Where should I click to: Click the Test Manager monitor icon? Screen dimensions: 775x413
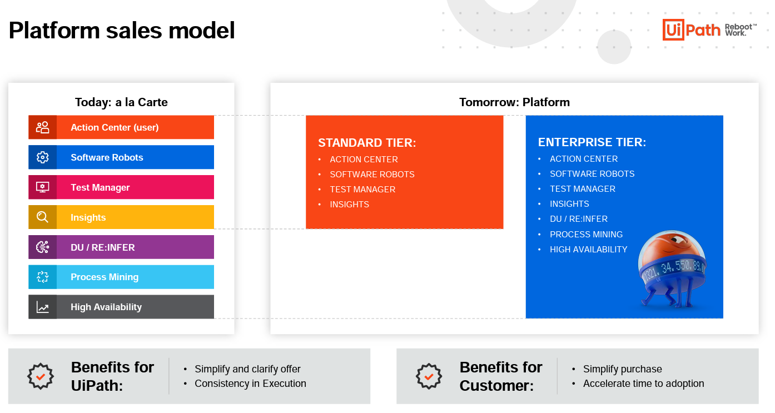(x=42, y=187)
